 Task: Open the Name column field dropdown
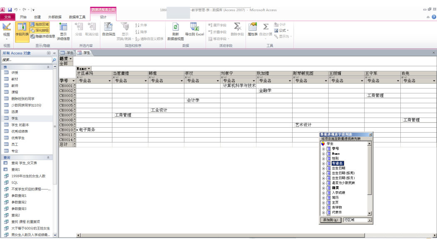pyautogui.click(x=89, y=68)
